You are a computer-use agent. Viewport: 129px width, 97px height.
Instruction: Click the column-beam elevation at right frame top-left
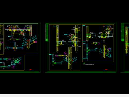coord(89,34)
